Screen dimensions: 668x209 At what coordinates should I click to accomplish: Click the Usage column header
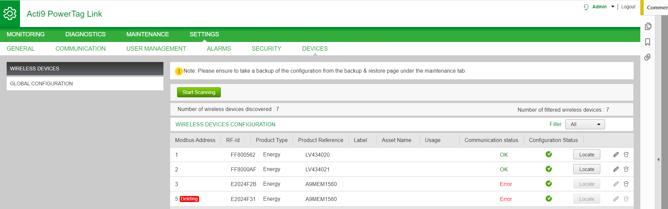click(433, 140)
